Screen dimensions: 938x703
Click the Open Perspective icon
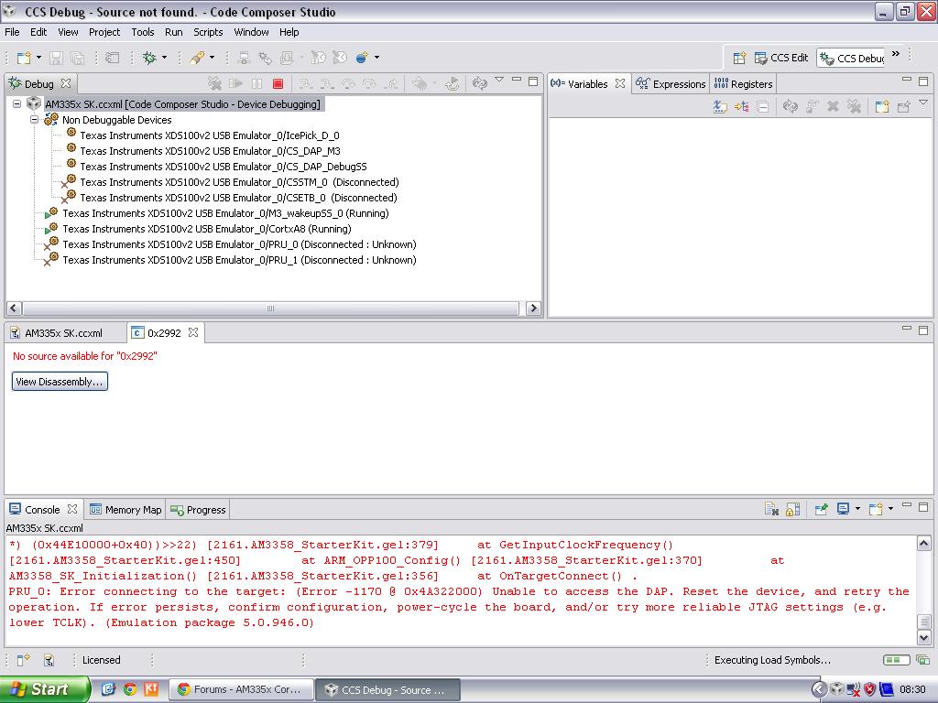click(739, 58)
